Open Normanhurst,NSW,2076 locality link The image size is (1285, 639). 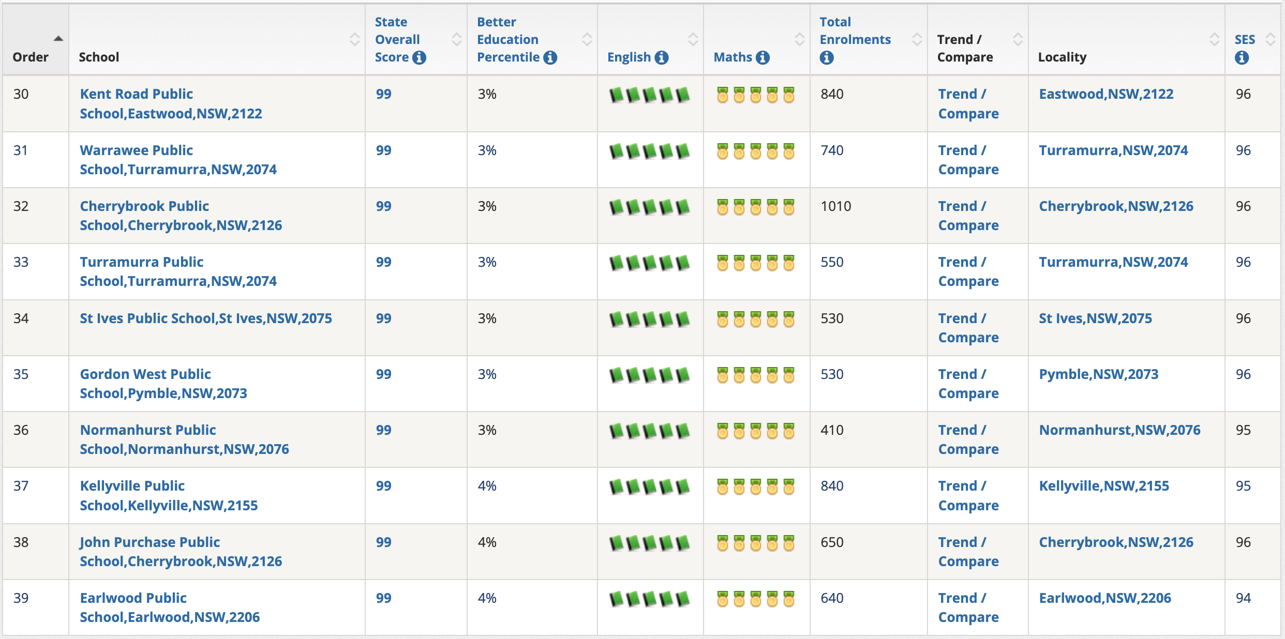pyautogui.click(x=1119, y=430)
